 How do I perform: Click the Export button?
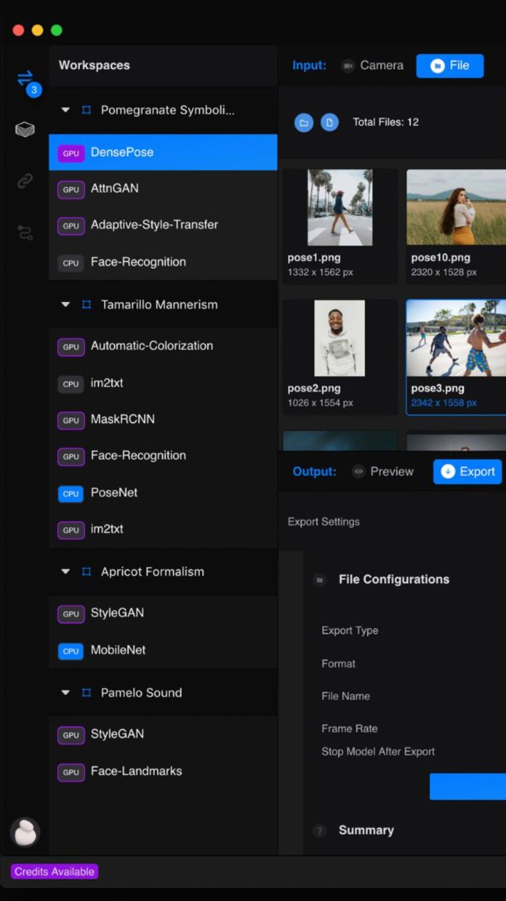pyautogui.click(x=468, y=472)
